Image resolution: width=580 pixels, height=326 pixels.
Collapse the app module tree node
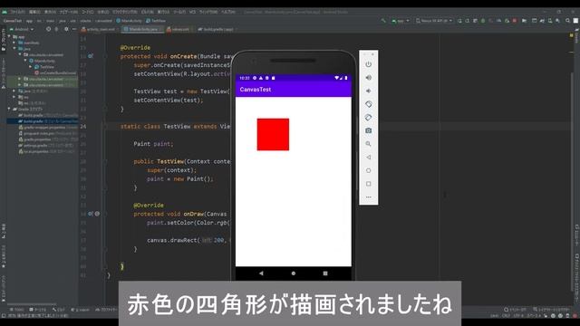tap(9, 36)
